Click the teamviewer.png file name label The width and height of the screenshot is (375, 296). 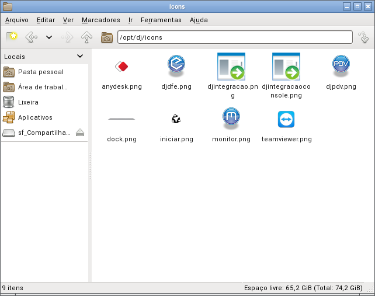pos(287,139)
